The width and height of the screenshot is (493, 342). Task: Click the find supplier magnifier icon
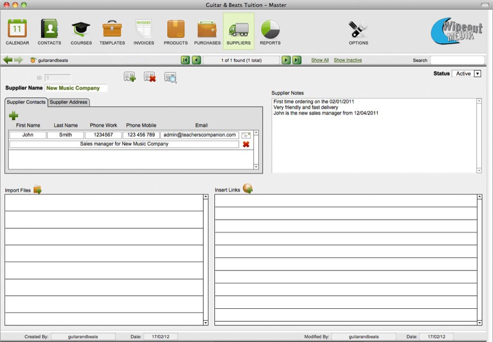tap(170, 78)
